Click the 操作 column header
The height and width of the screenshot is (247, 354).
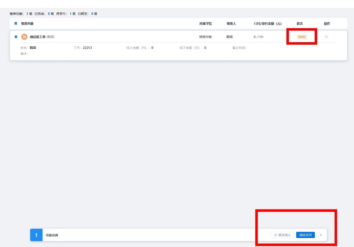[327, 24]
